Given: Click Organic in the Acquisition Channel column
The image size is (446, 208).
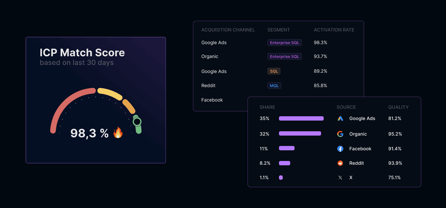Looking at the screenshot, I should click(x=210, y=57).
